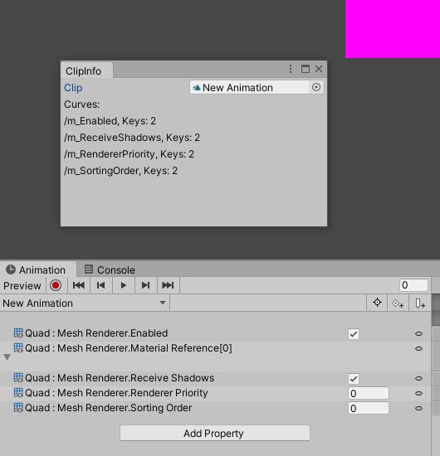The width and height of the screenshot is (440, 456).
Task: Open key menu for Mesh Renderer.Enabled row
Action: click(418, 333)
